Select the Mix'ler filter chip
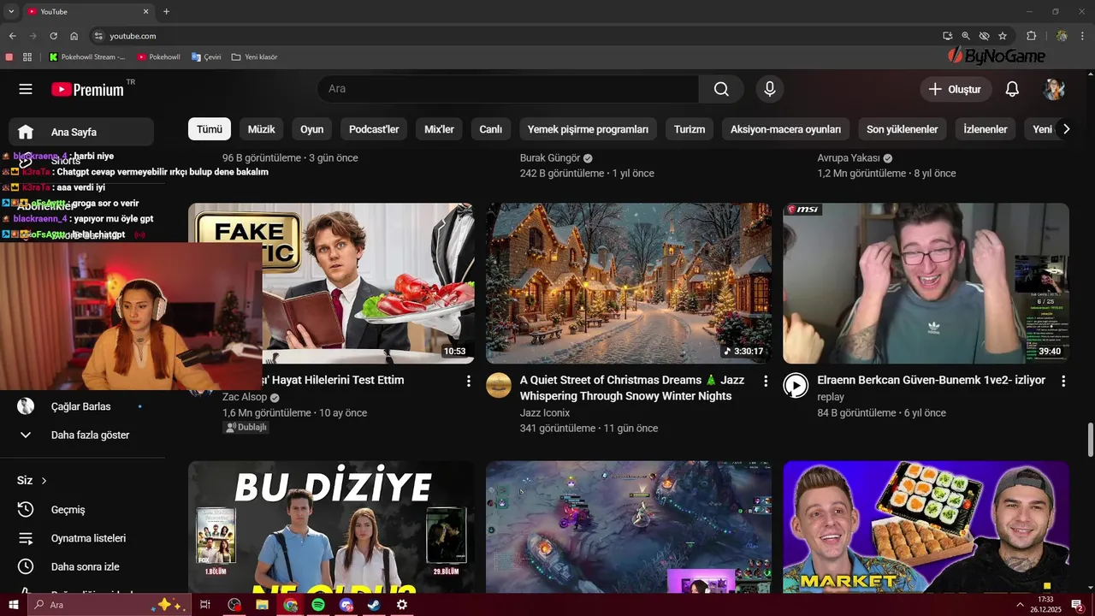 439,129
